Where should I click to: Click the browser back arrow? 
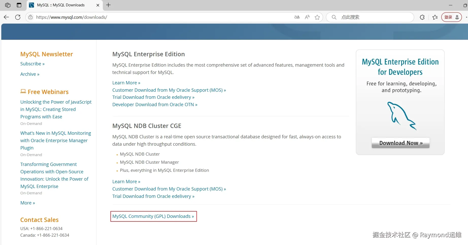[6, 17]
